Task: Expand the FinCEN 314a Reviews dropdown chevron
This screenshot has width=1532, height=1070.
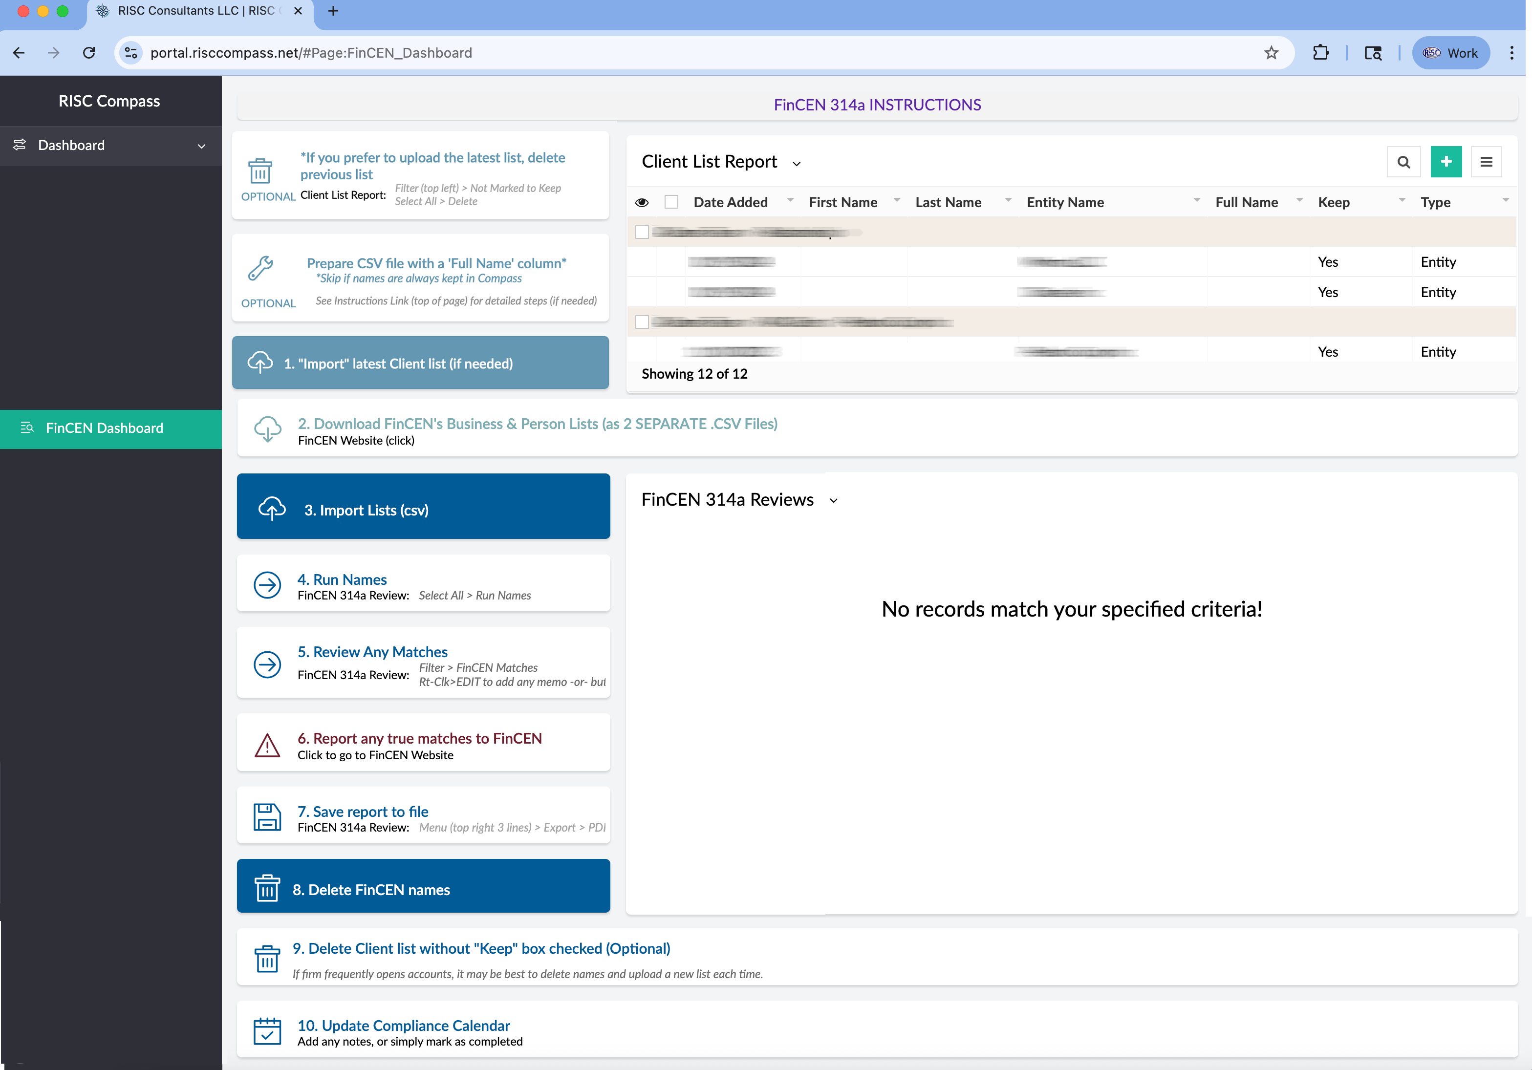Action: (x=833, y=501)
